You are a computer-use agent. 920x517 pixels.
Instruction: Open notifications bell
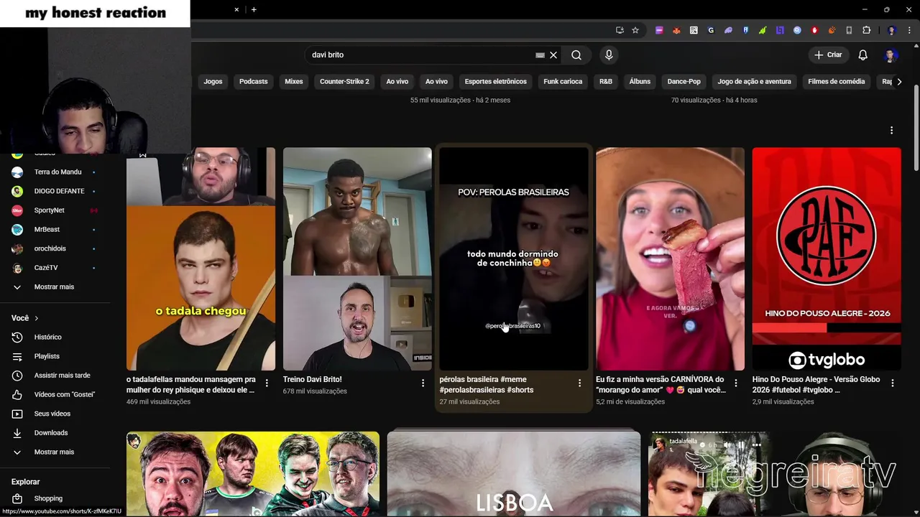[863, 55]
